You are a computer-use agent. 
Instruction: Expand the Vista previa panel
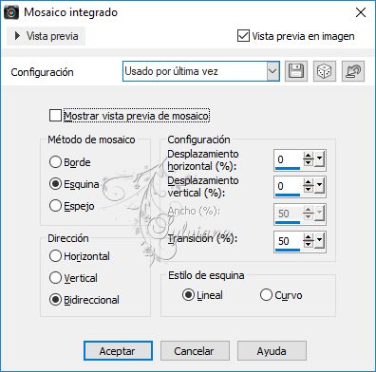[x=47, y=36]
